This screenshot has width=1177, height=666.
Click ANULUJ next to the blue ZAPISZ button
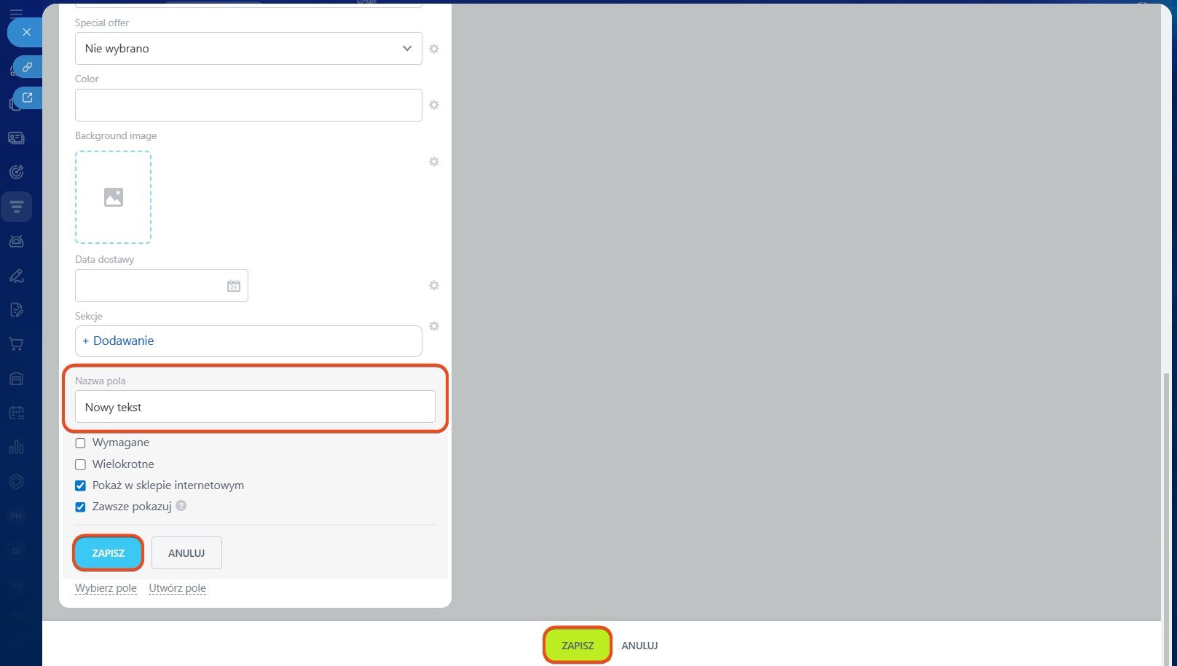click(x=186, y=553)
